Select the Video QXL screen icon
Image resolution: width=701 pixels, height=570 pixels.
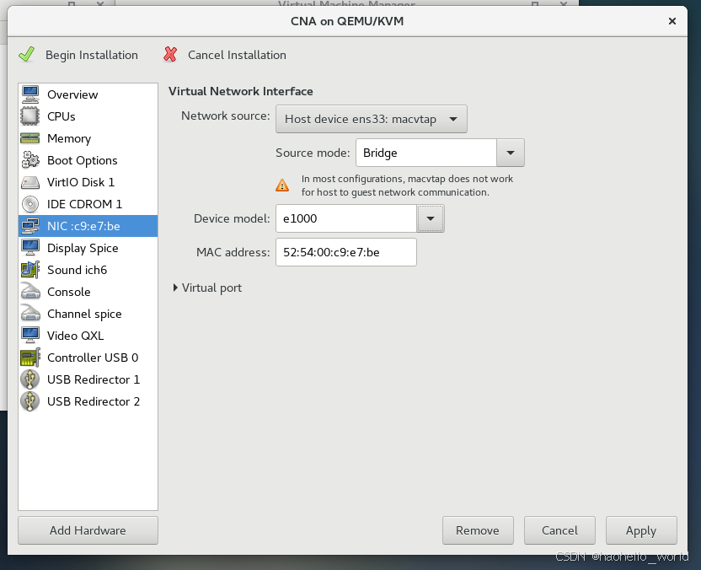coord(30,336)
